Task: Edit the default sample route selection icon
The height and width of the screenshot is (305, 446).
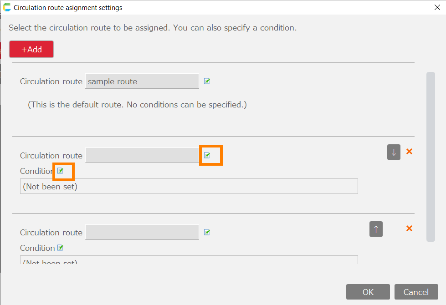Action: pyautogui.click(x=207, y=81)
